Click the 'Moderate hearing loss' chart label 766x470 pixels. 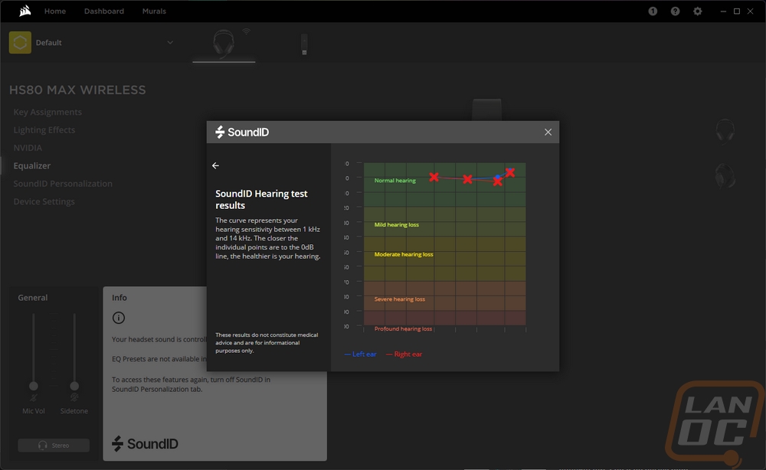[x=404, y=254]
